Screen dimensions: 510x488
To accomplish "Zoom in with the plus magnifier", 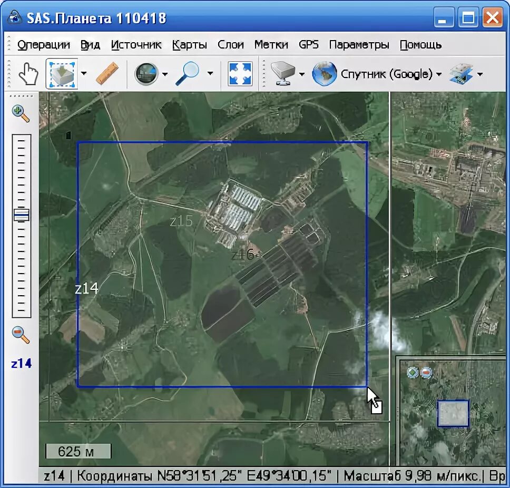I will (21, 113).
